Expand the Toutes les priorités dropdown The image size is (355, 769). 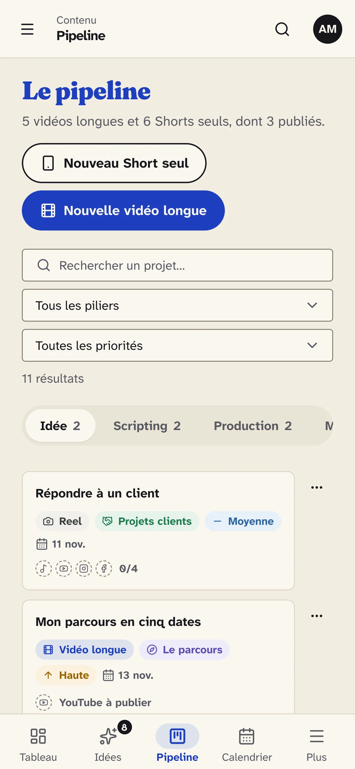tap(177, 345)
